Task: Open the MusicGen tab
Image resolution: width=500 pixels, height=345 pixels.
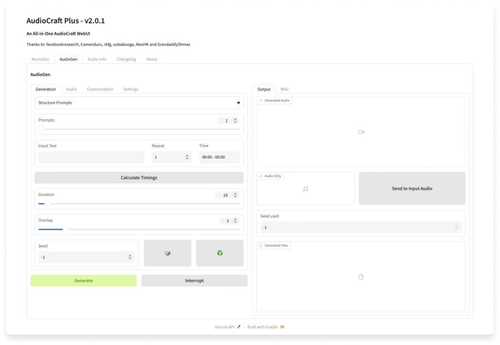Action: point(40,59)
